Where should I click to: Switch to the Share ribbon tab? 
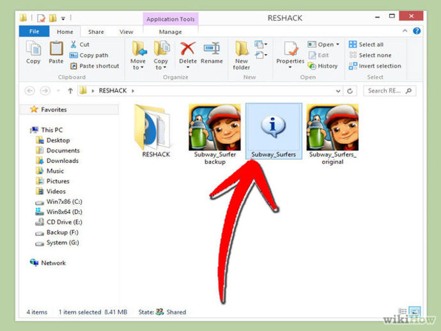click(x=96, y=32)
